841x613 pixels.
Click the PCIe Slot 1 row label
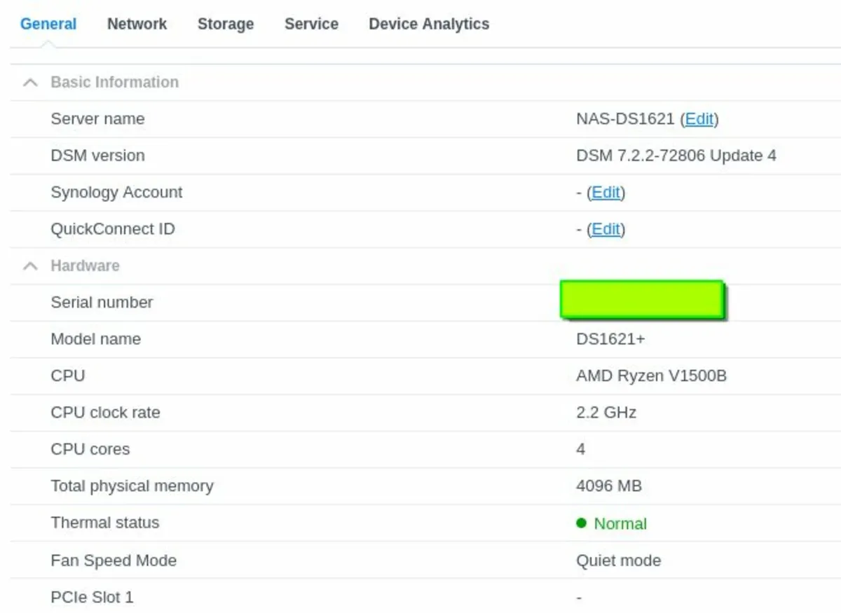[92, 598]
